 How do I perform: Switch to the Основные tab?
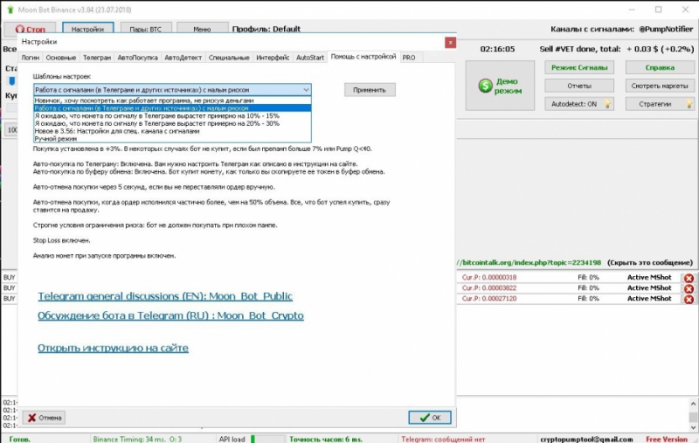click(60, 58)
